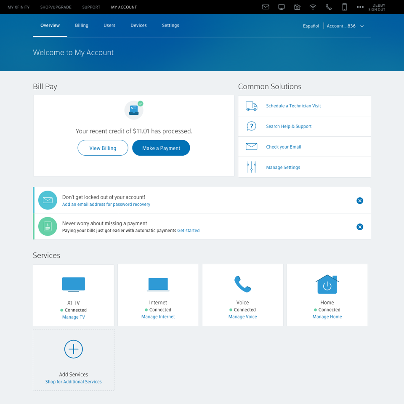Dismiss the automatic payments notice
Image resolution: width=404 pixels, height=404 pixels.
[x=360, y=227]
